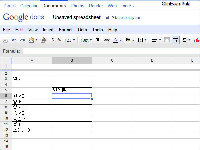This screenshot has height=150, width=200.
Task: Toggle bold formatting
Action: pyautogui.click(x=98, y=40)
